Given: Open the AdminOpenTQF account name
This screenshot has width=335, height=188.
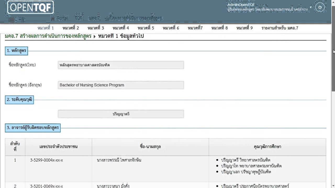Looking at the screenshot, I should pyautogui.click(x=241, y=5).
